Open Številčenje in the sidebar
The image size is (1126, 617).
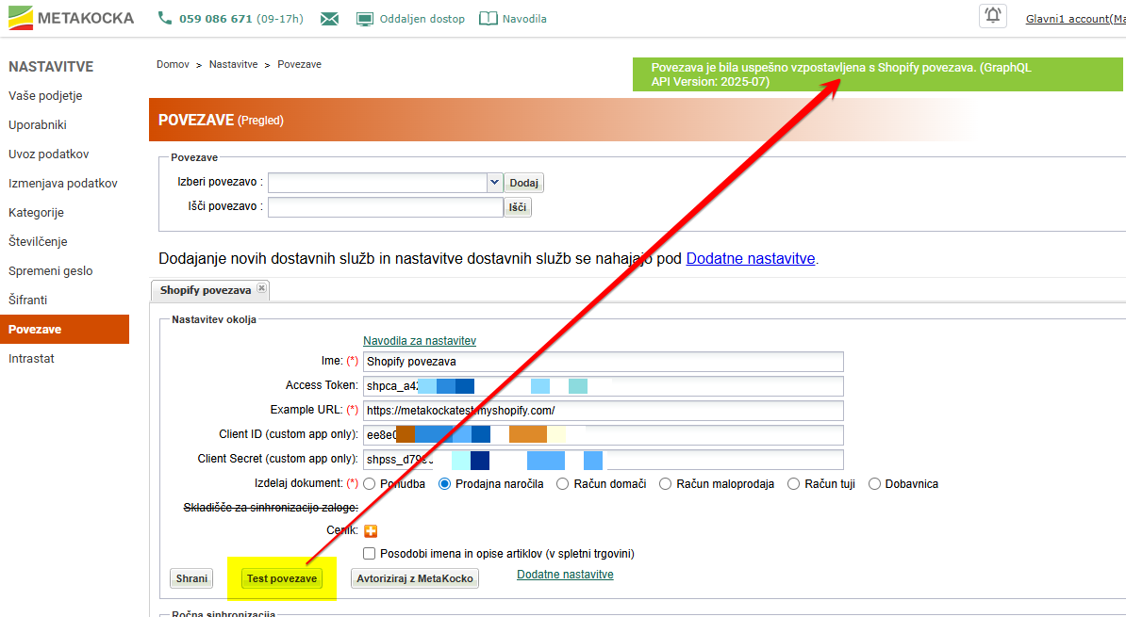point(38,242)
